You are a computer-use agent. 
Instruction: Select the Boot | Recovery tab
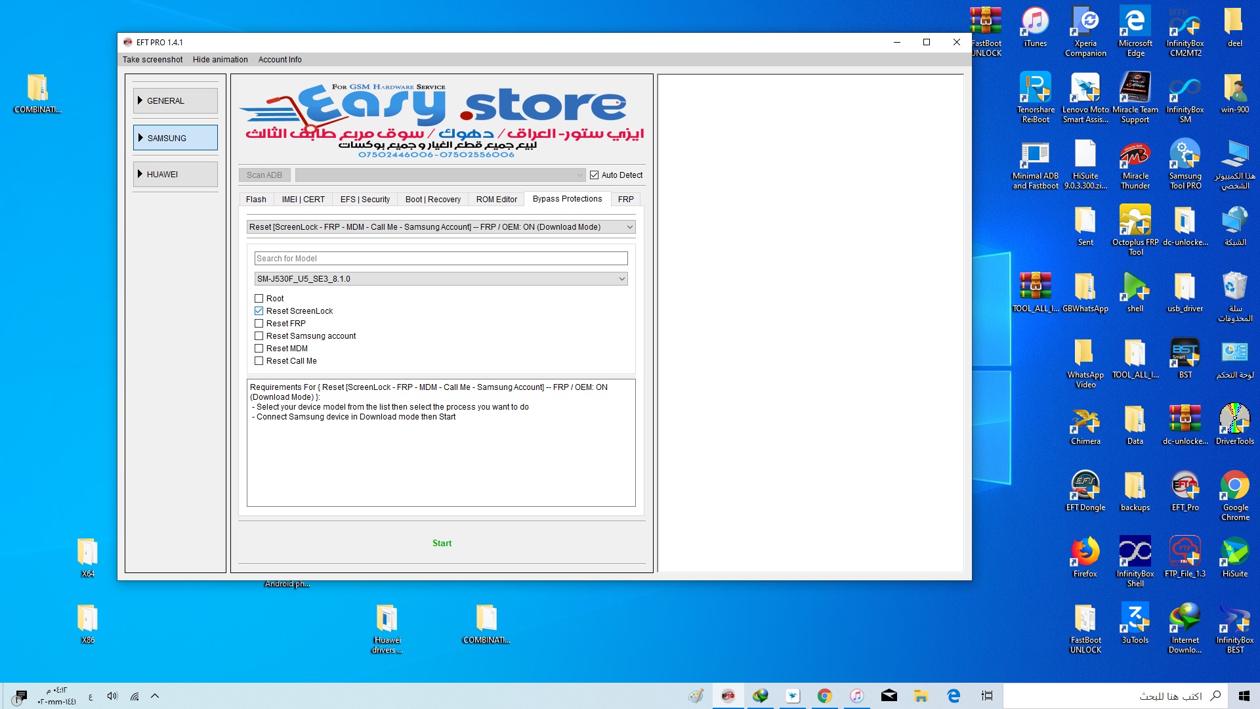pyautogui.click(x=433, y=200)
